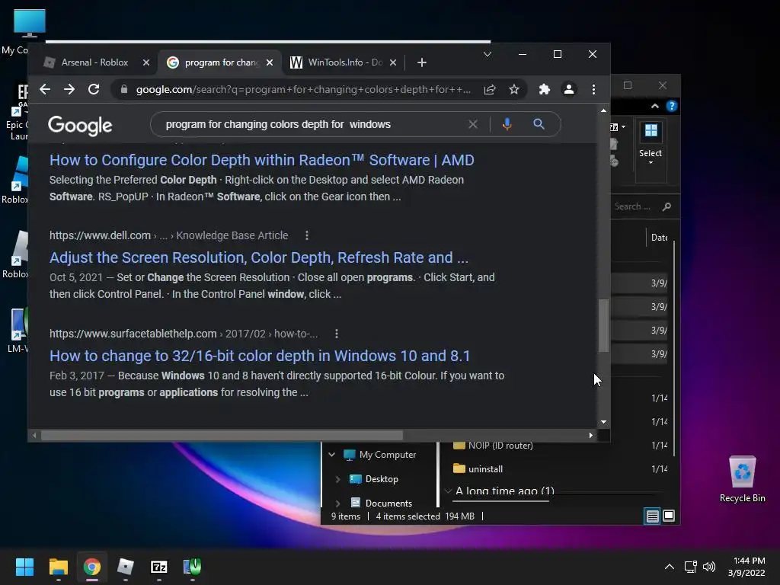780x585 pixels.
Task: Open File Explorer help icon
Action: pyautogui.click(x=672, y=106)
